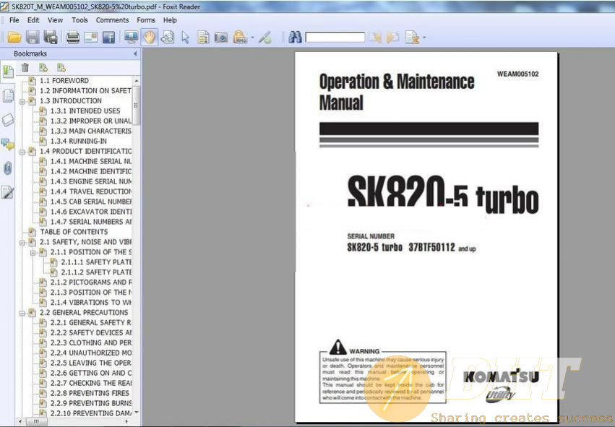Viewport: 615px width, 427px height.
Task: Open the Tools menu
Action: pos(79,20)
